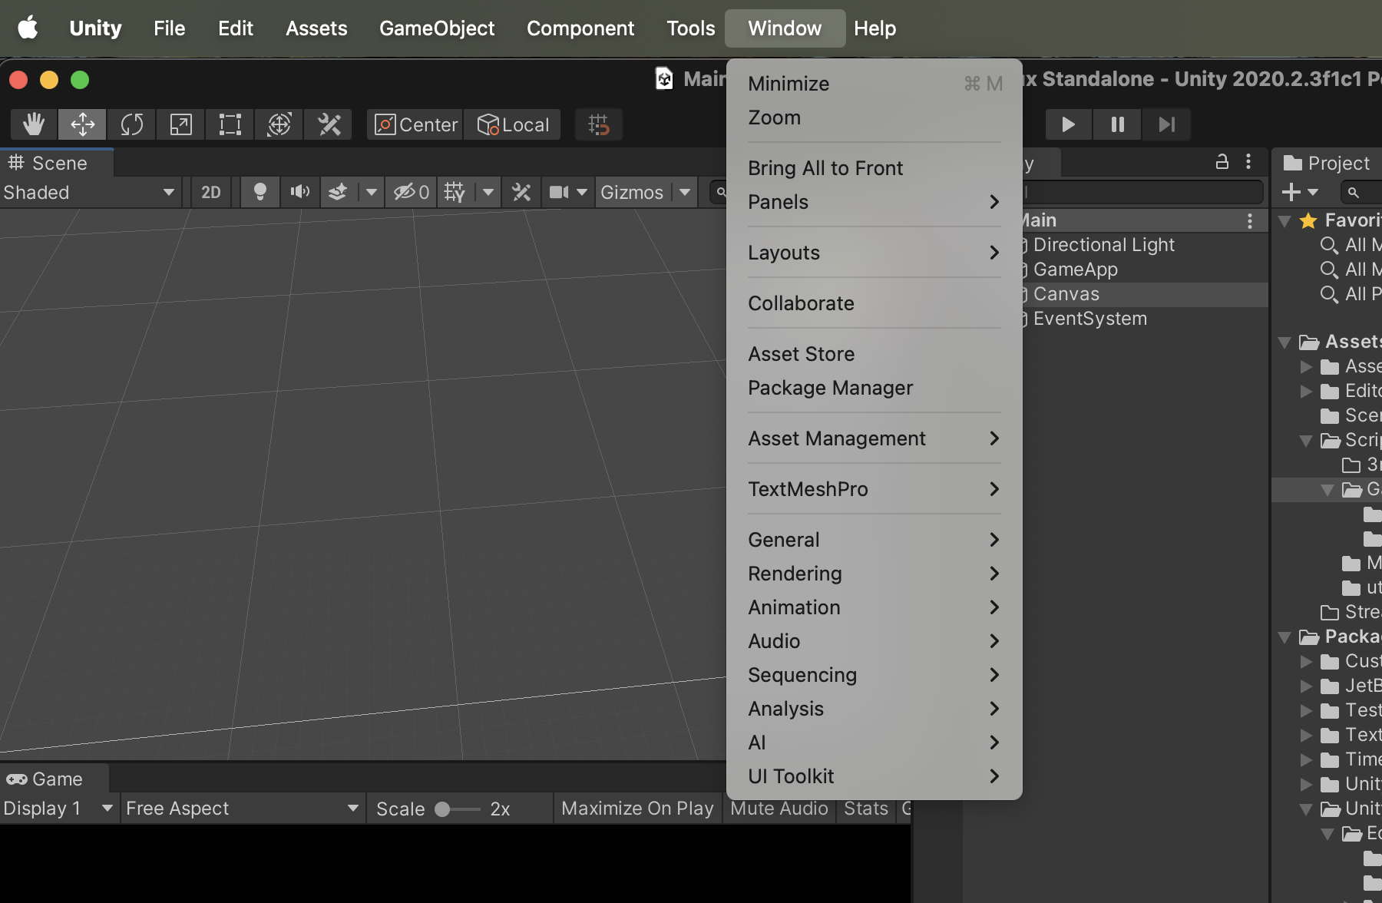
Task: Open the TextMeshPro submenu
Action: click(x=874, y=489)
